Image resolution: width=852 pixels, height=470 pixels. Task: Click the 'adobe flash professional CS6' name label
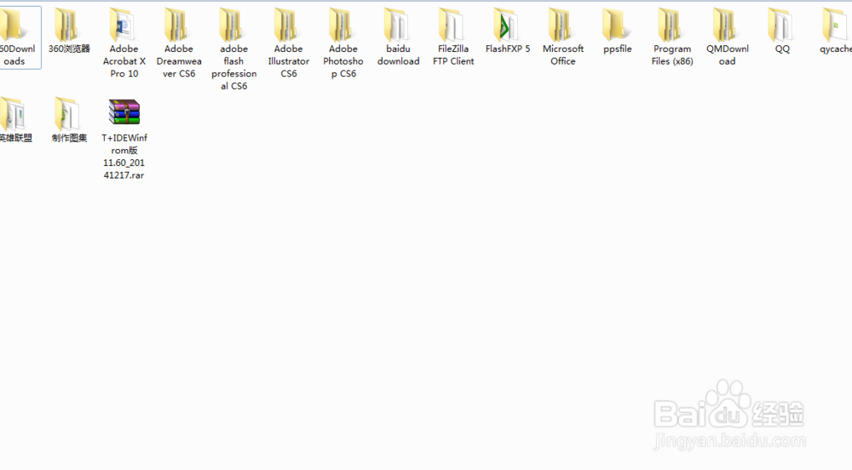[x=233, y=67]
